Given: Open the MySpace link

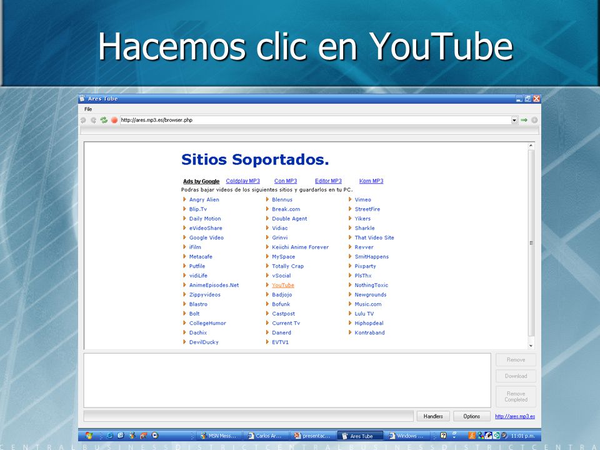Looking at the screenshot, I should [x=284, y=257].
